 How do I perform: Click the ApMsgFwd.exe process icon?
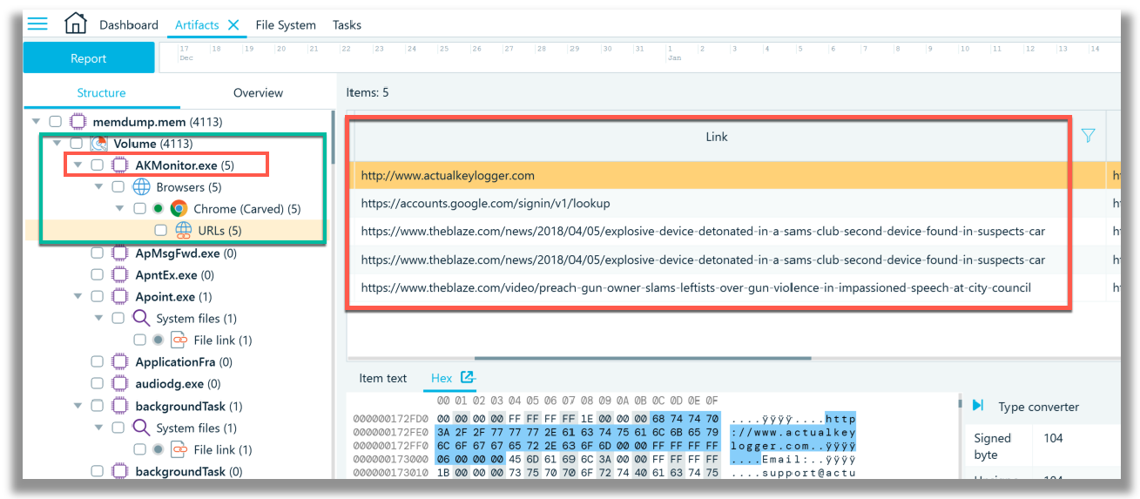click(x=120, y=253)
